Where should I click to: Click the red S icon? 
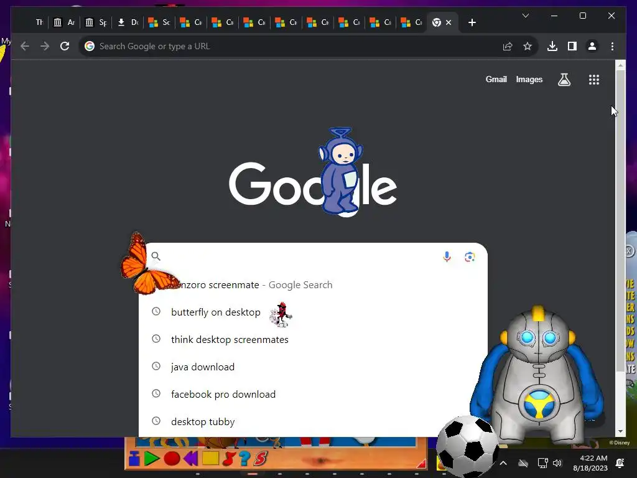(x=261, y=459)
